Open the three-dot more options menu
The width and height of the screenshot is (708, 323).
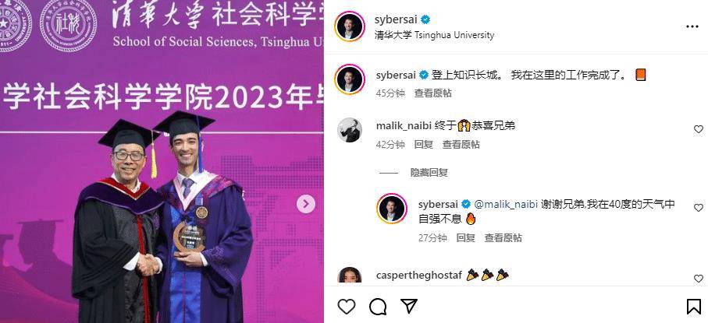692,26
